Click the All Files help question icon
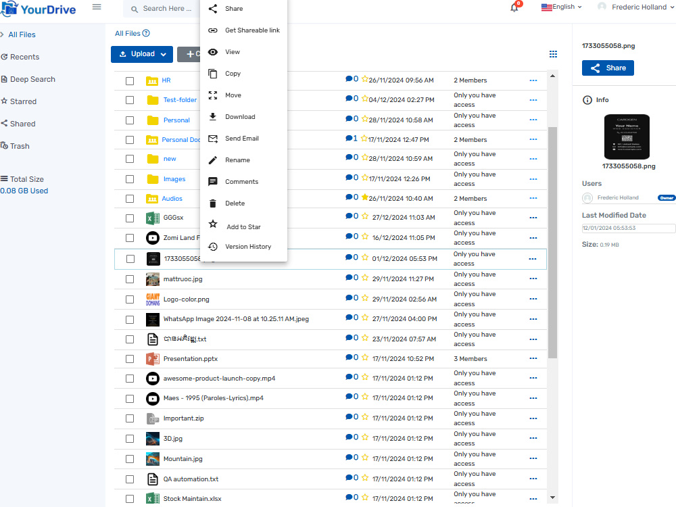This screenshot has height=507, width=676. [146, 33]
